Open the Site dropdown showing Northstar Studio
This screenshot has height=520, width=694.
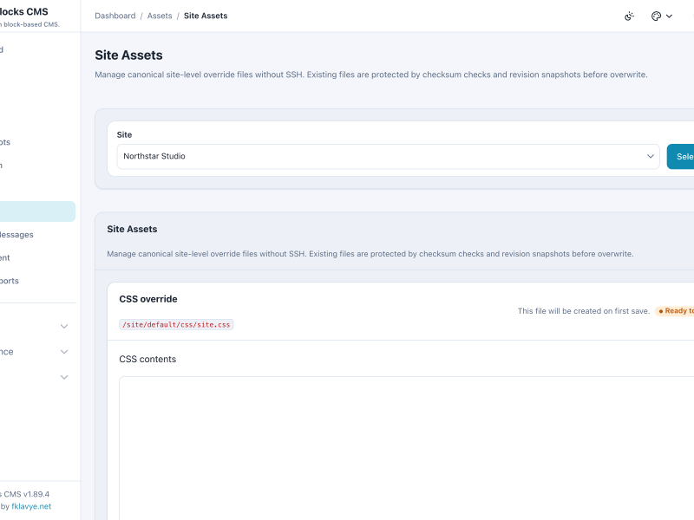point(388,157)
